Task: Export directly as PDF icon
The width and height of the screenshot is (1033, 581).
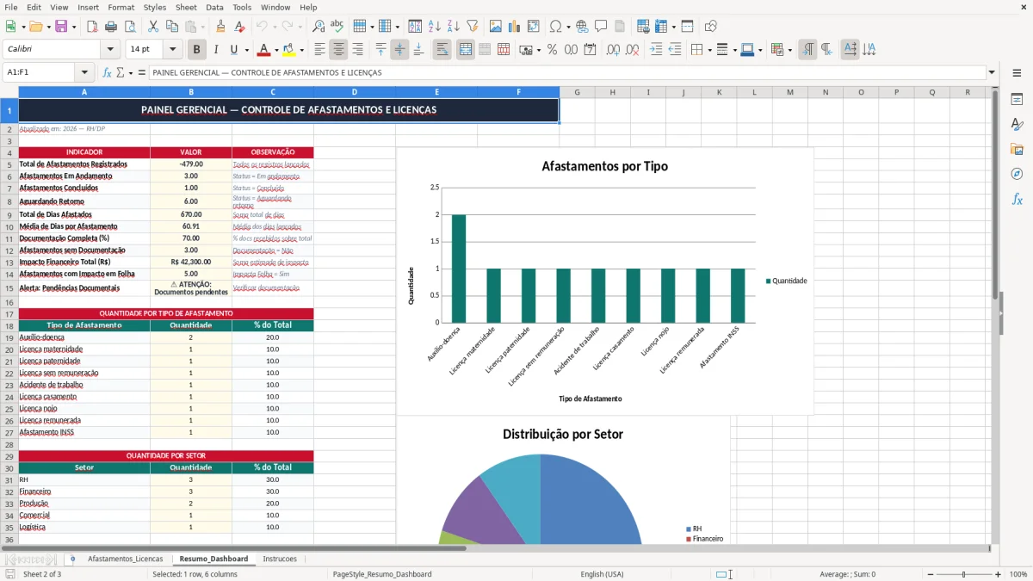Action: point(92,27)
